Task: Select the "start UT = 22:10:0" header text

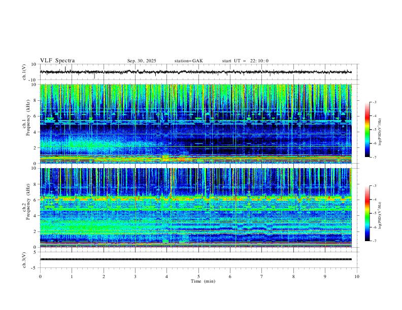Action: coord(245,61)
